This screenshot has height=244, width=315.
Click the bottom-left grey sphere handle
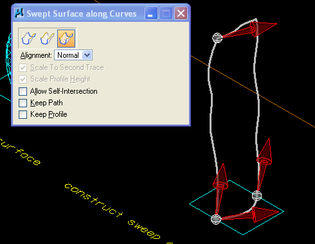[x=216, y=220]
